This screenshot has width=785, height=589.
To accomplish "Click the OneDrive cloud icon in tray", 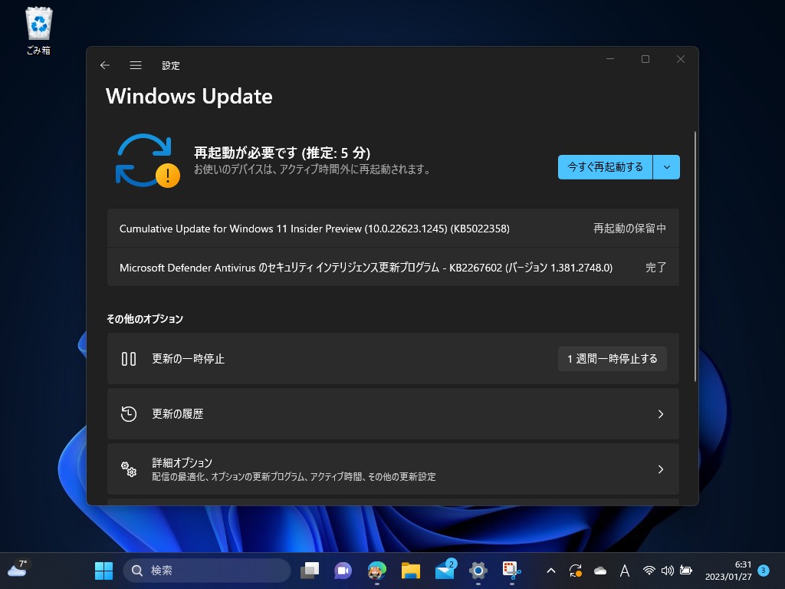I will pos(600,571).
